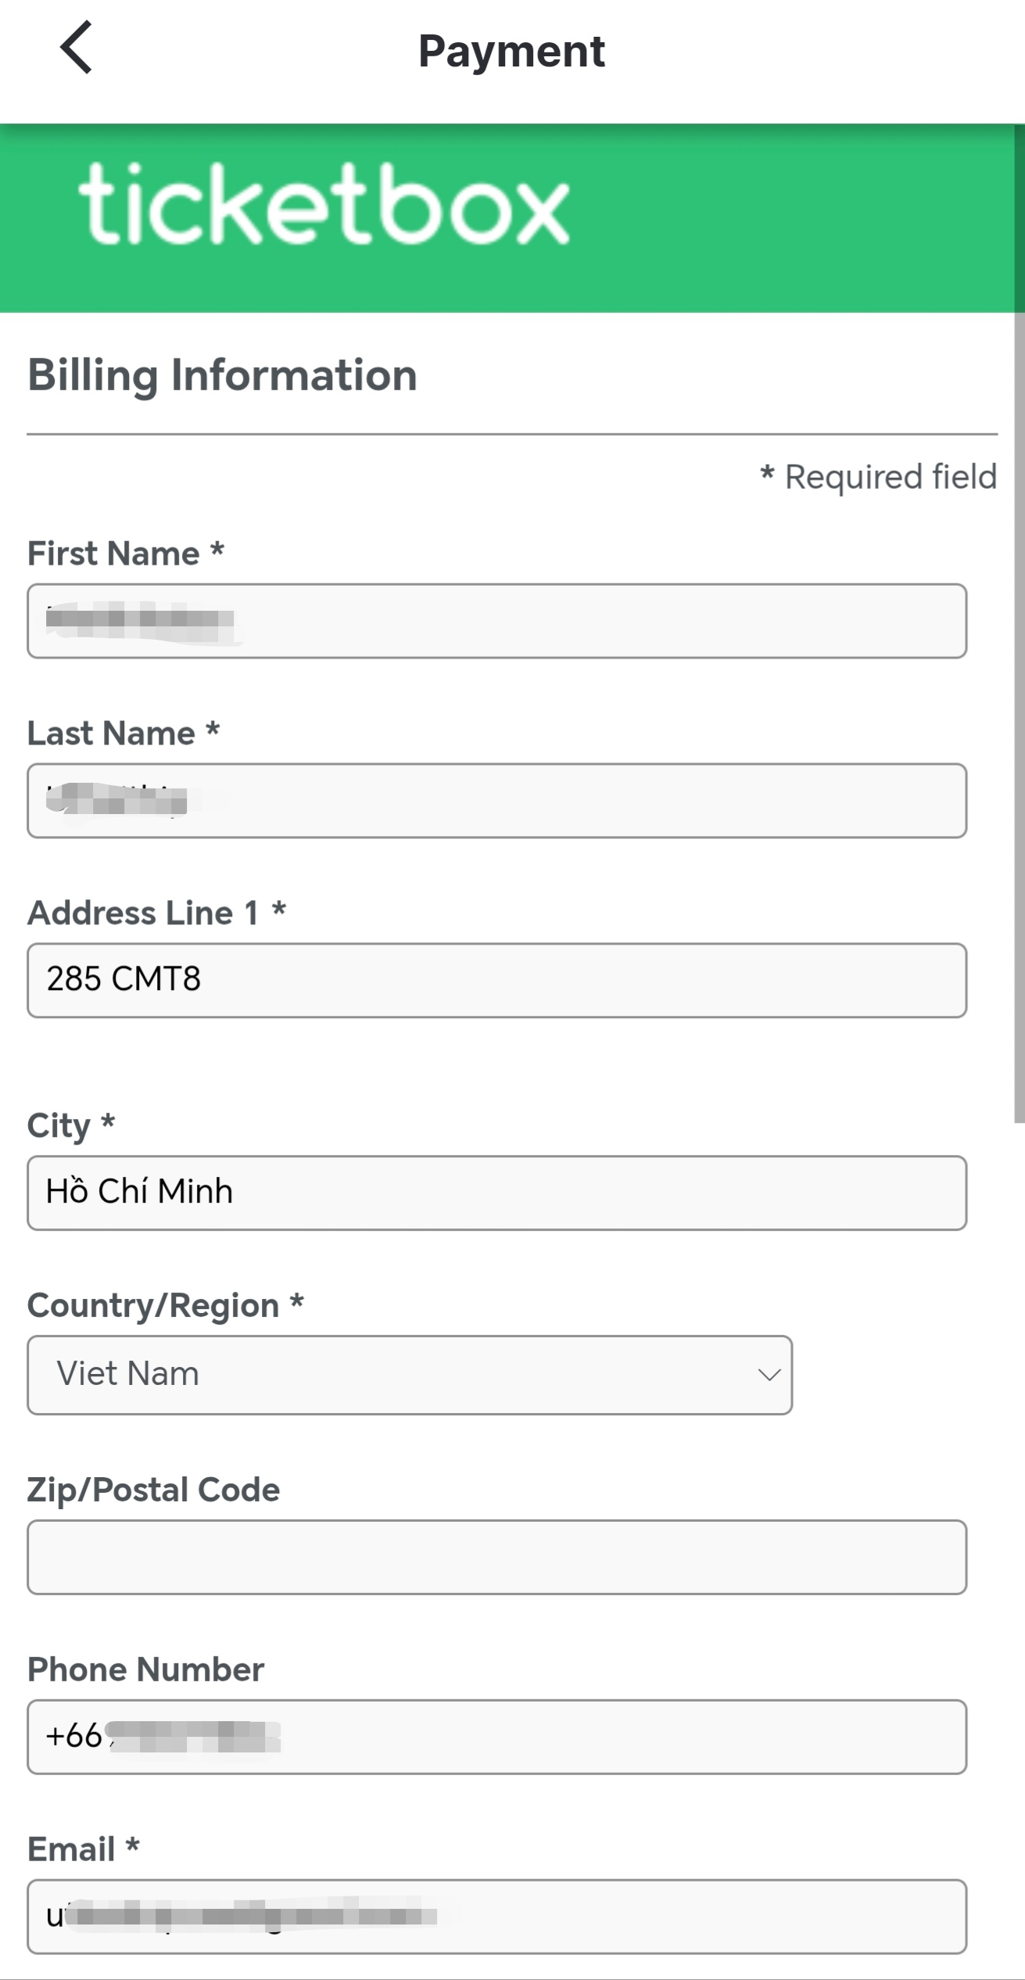1025x1980 pixels.
Task: Click the ticketbox logo banner
Action: pyautogui.click(x=324, y=206)
